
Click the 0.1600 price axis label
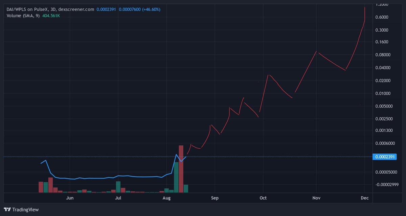[x=381, y=42]
